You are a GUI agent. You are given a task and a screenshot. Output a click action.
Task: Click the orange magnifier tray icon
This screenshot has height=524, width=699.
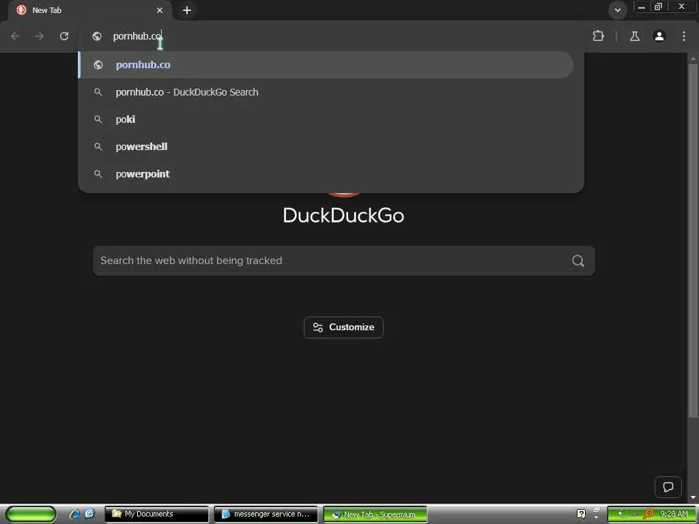point(648,514)
